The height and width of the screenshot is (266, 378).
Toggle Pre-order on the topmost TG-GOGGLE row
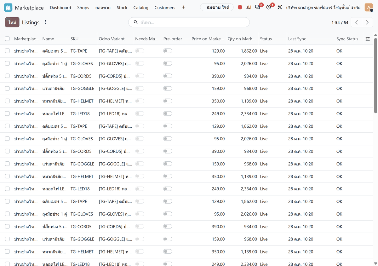[x=168, y=89]
